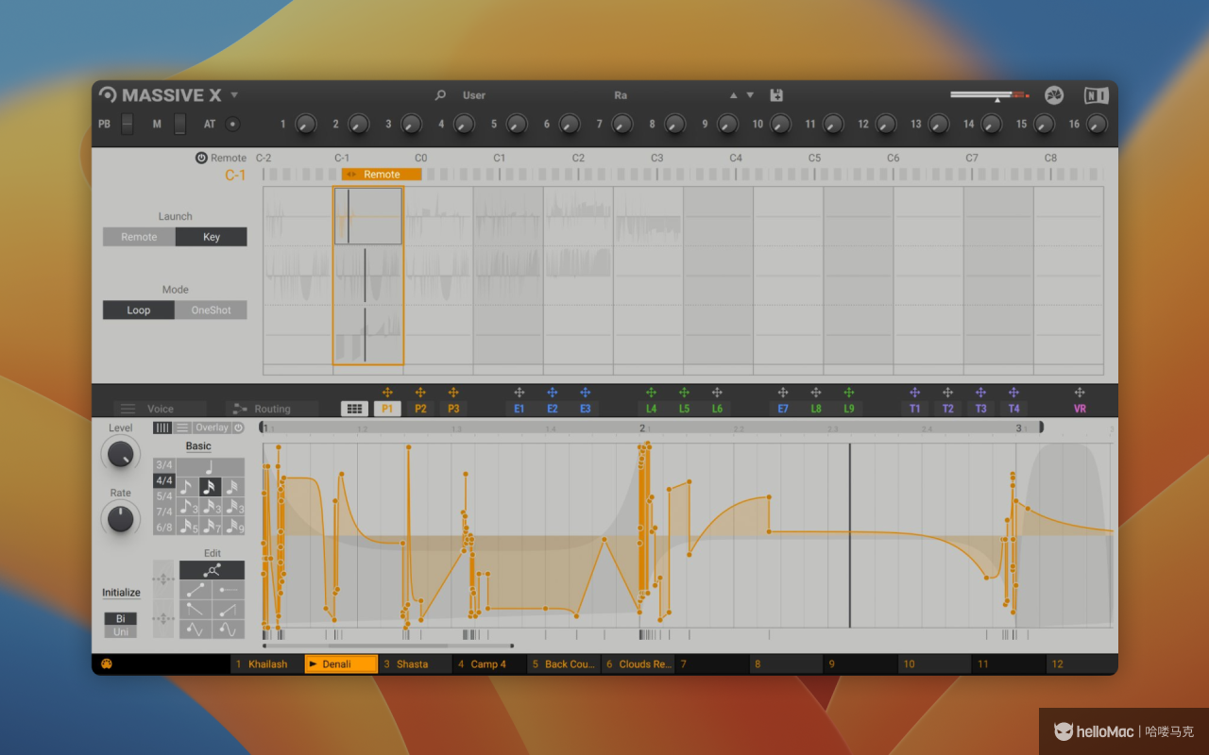
Task: Select the eighth-note triplet grid value
Action: click(x=187, y=508)
